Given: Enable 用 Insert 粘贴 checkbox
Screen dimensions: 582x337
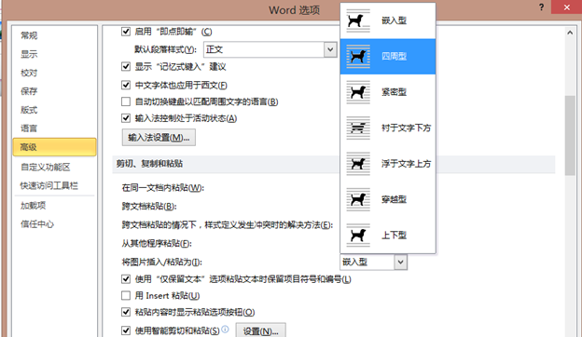Looking at the screenshot, I should (126, 295).
